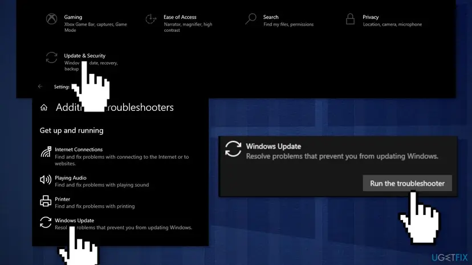
Task: Click Run the troubleshooter button
Action: [x=407, y=183]
